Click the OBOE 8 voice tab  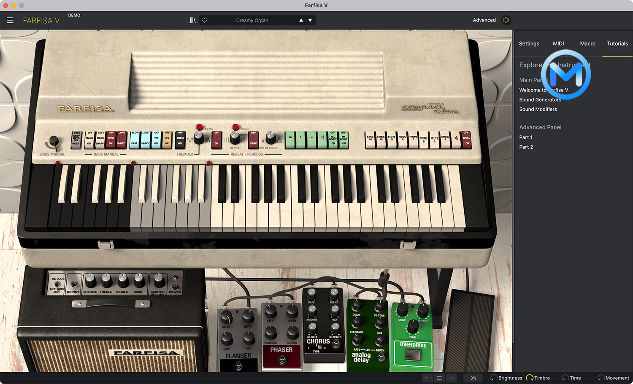pyautogui.click(x=402, y=140)
